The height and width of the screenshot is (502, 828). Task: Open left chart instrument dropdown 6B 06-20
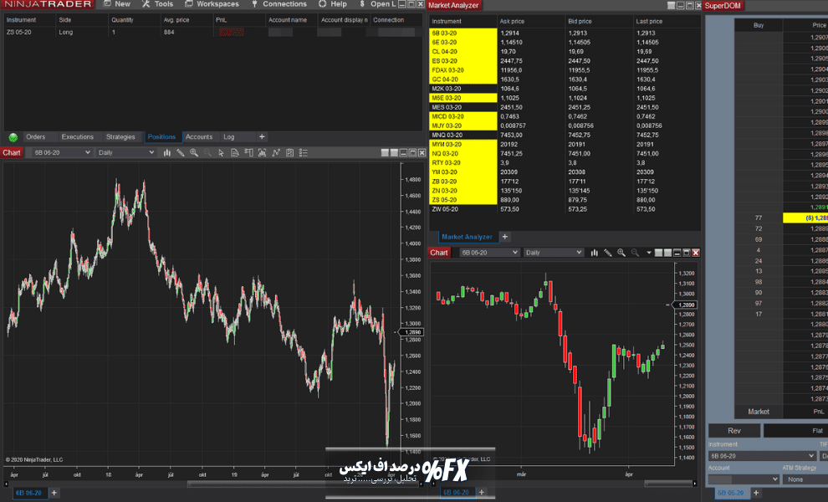click(x=62, y=153)
